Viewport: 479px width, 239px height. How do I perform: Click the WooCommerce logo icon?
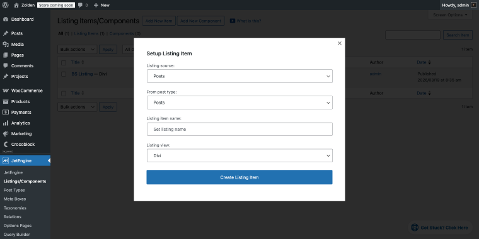tap(6, 91)
